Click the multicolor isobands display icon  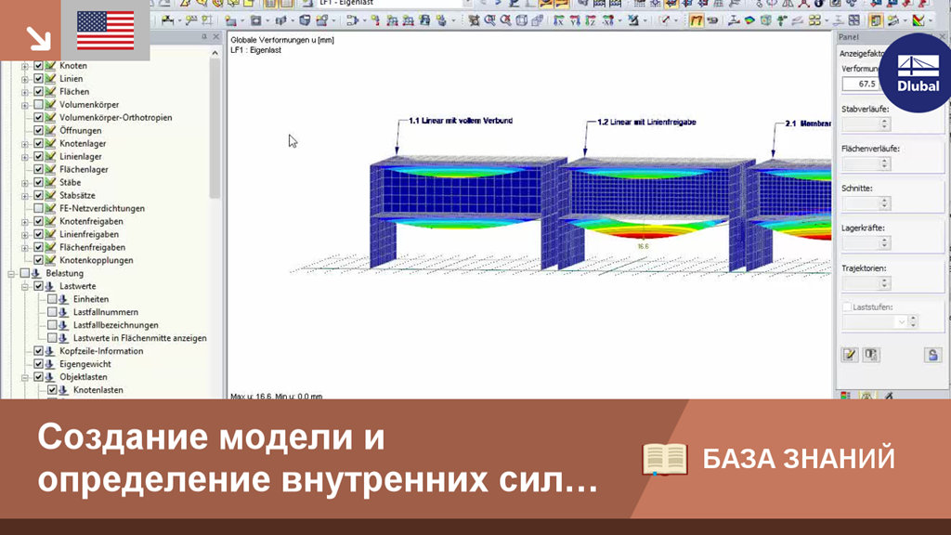point(918,20)
